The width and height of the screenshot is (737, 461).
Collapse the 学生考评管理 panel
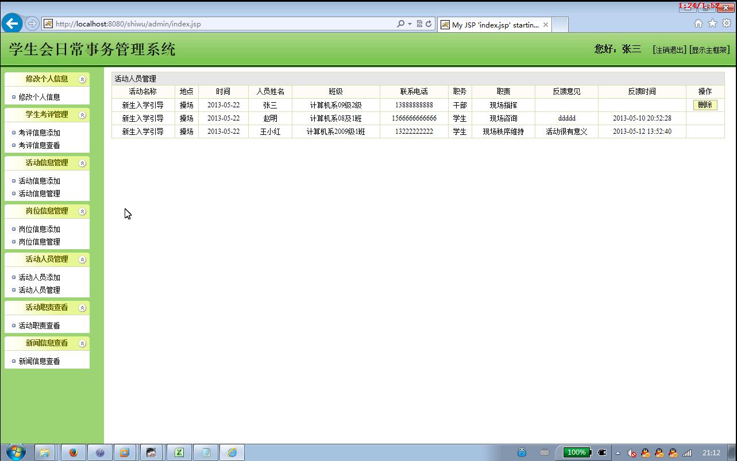(x=82, y=115)
